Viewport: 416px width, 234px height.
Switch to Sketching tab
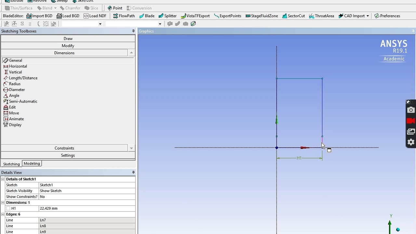tap(11, 164)
